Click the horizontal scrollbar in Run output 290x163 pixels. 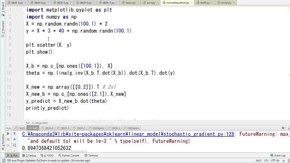(x=55, y=152)
